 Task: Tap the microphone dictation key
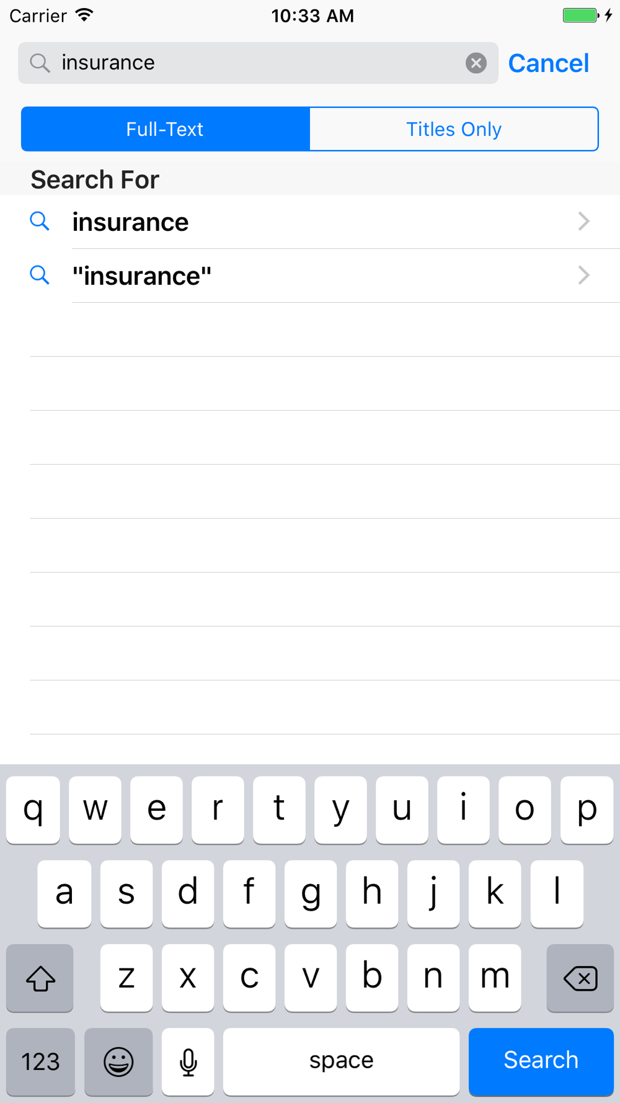tap(188, 1061)
